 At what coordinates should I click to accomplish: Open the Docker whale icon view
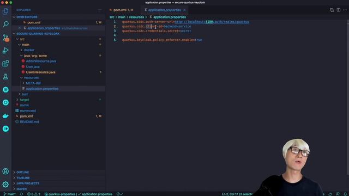click(5, 116)
